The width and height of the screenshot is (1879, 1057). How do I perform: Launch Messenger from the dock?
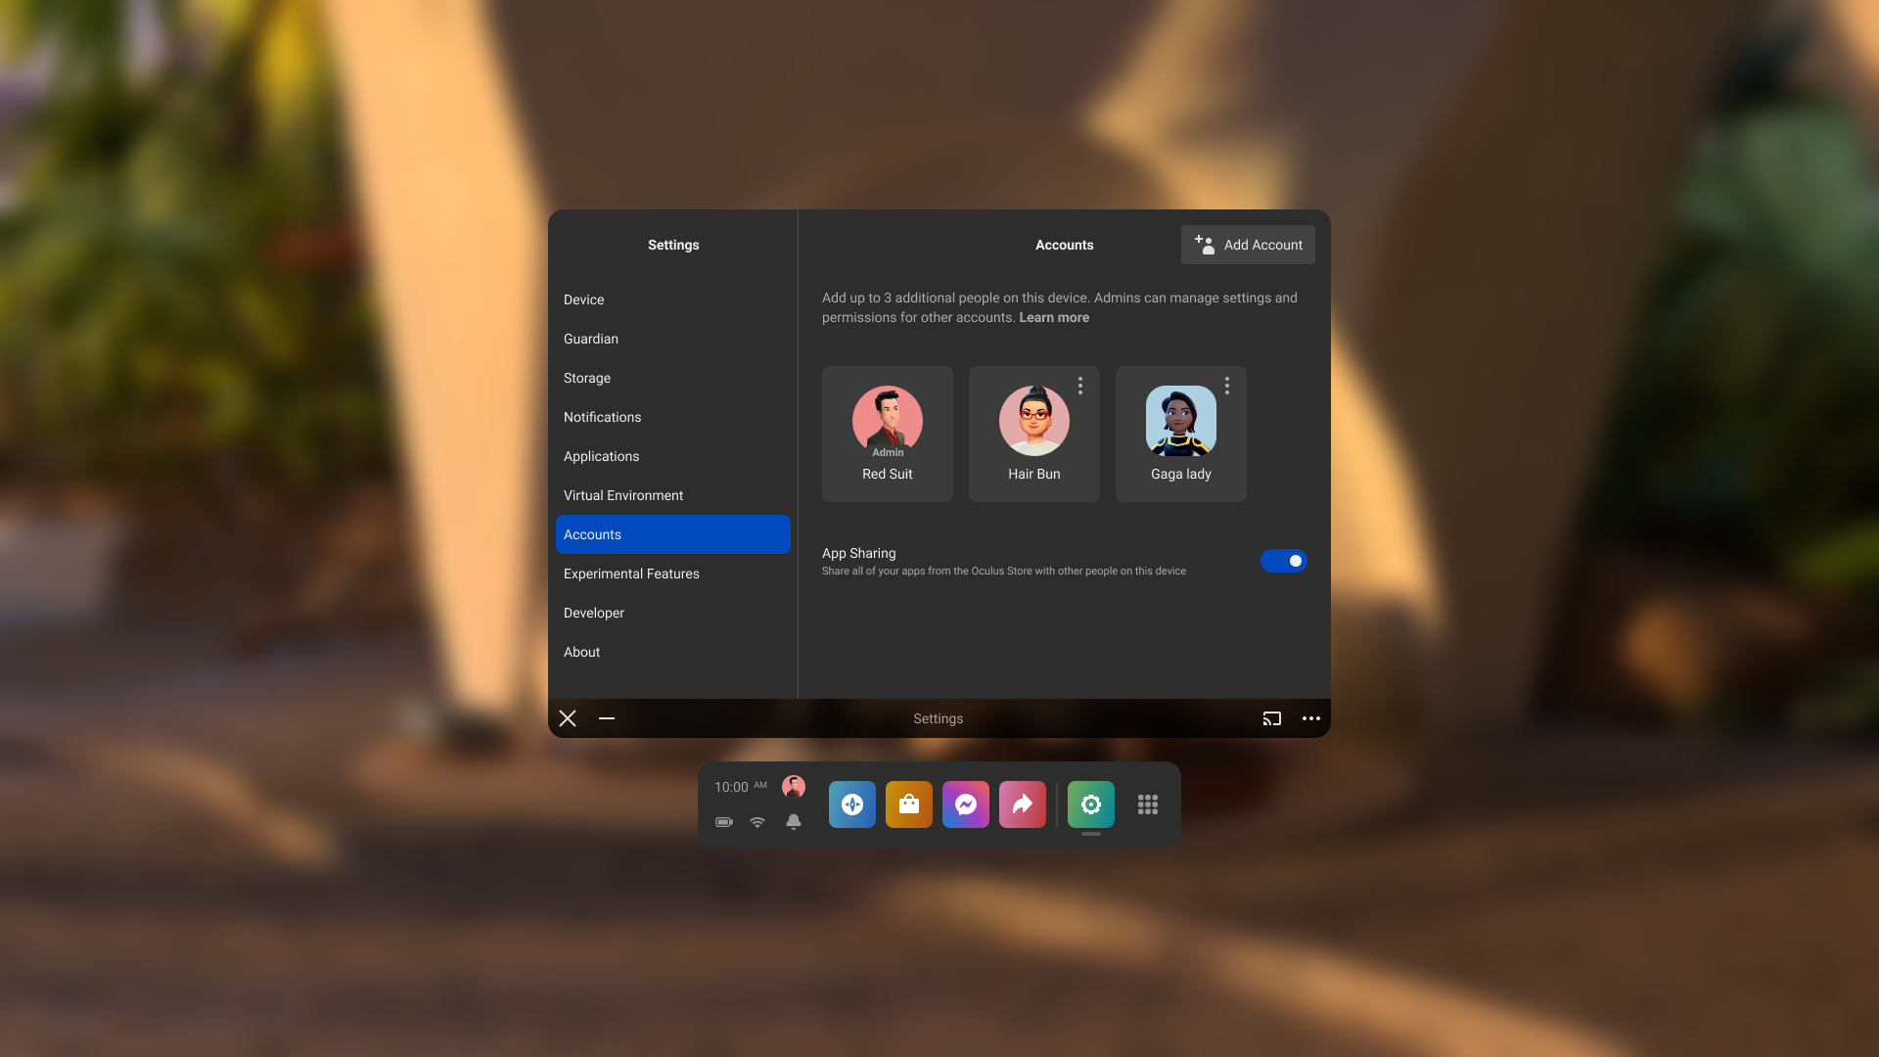[965, 804]
